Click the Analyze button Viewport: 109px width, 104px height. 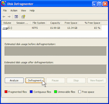click(14, 80)
